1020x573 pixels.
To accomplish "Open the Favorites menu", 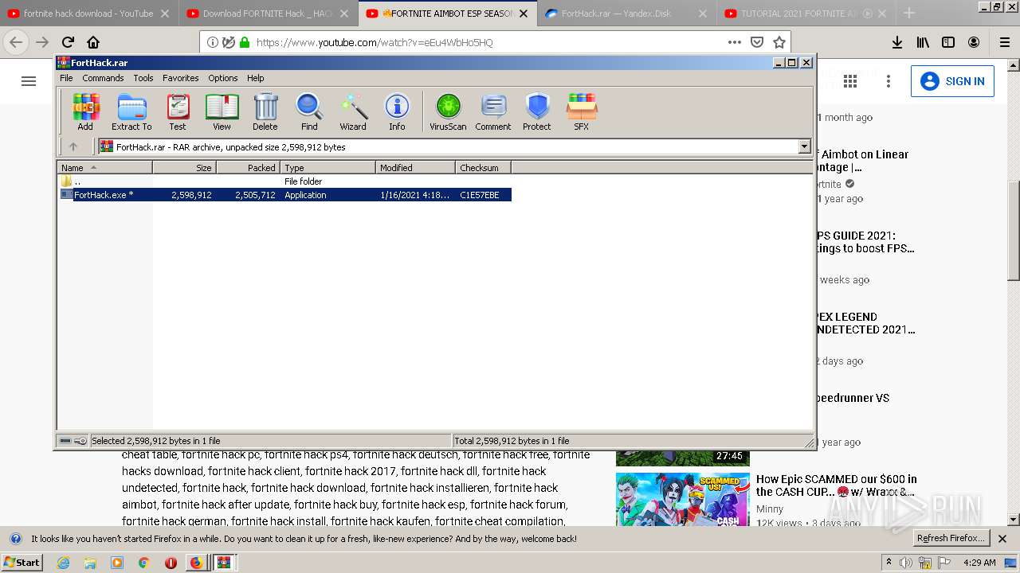I will coord(181,78).
